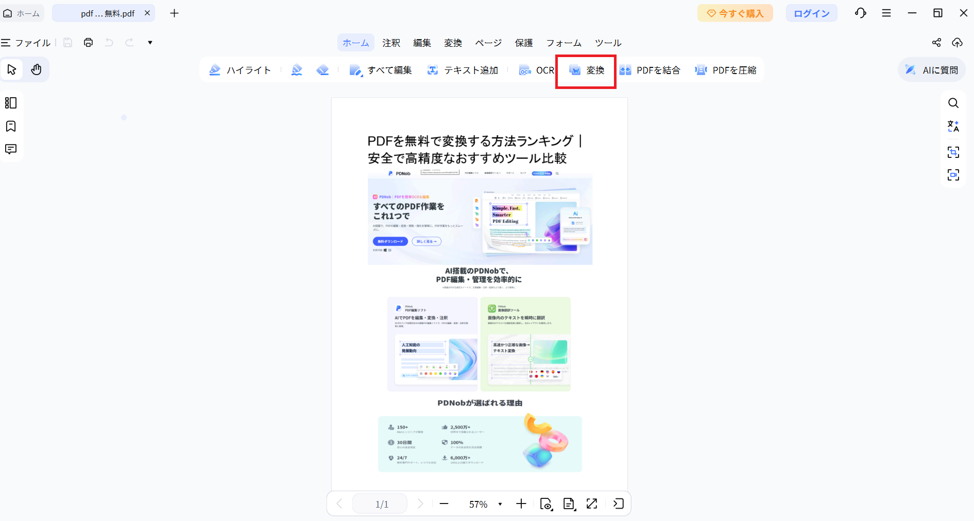This screenshot has width=974, height=521.
Task: Click PDFを結合 merge tool
Action: [x=650, y=70]
